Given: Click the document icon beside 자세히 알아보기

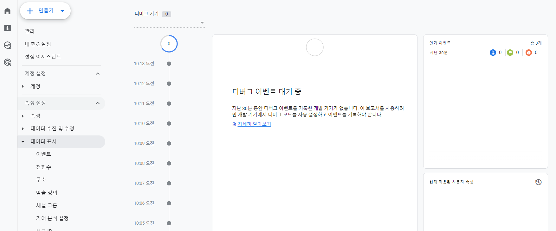Looking at the screenshot, I should [x=234, y=124].
